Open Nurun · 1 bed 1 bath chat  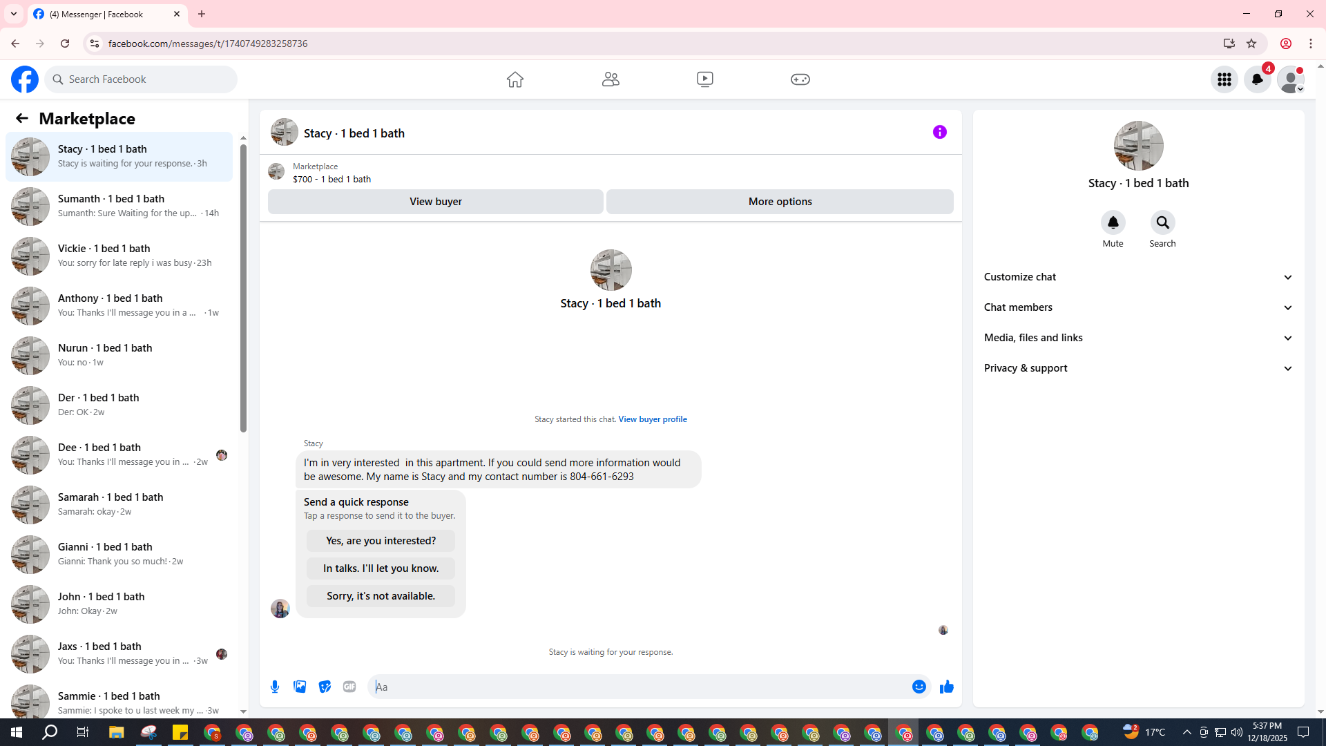[x=119, y=356]
